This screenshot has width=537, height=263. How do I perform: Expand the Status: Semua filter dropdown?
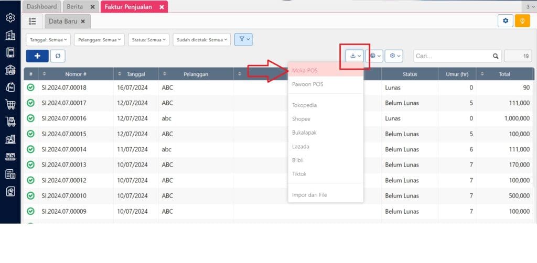(148, 39)
